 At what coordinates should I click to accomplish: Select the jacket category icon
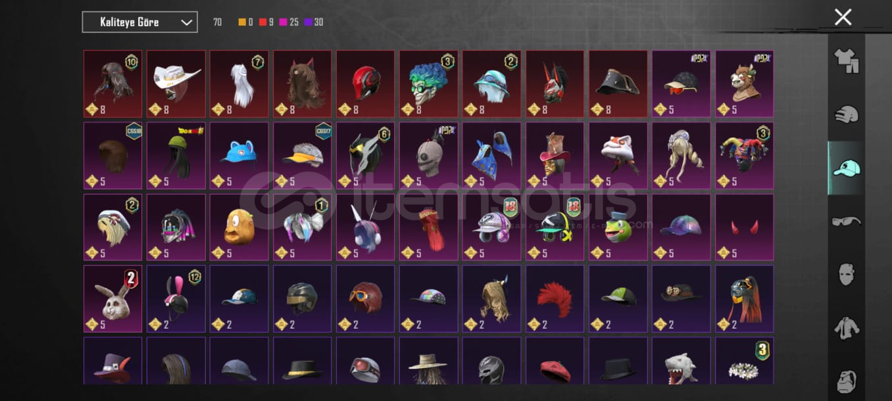(x=846, y=328)
